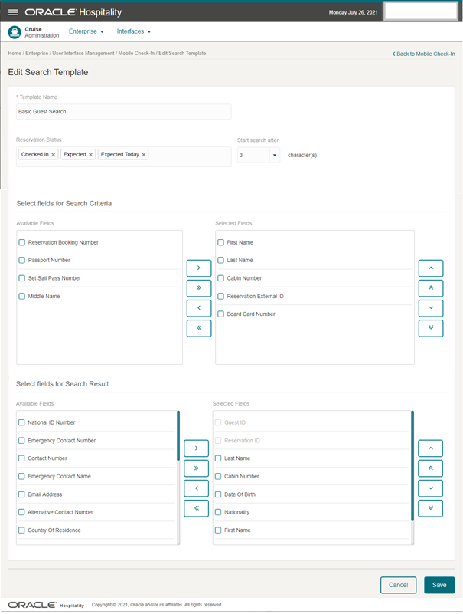Expand the Interfaces menu
The height and width of the screenshot is (614, 463).
[x=134, y=31]
